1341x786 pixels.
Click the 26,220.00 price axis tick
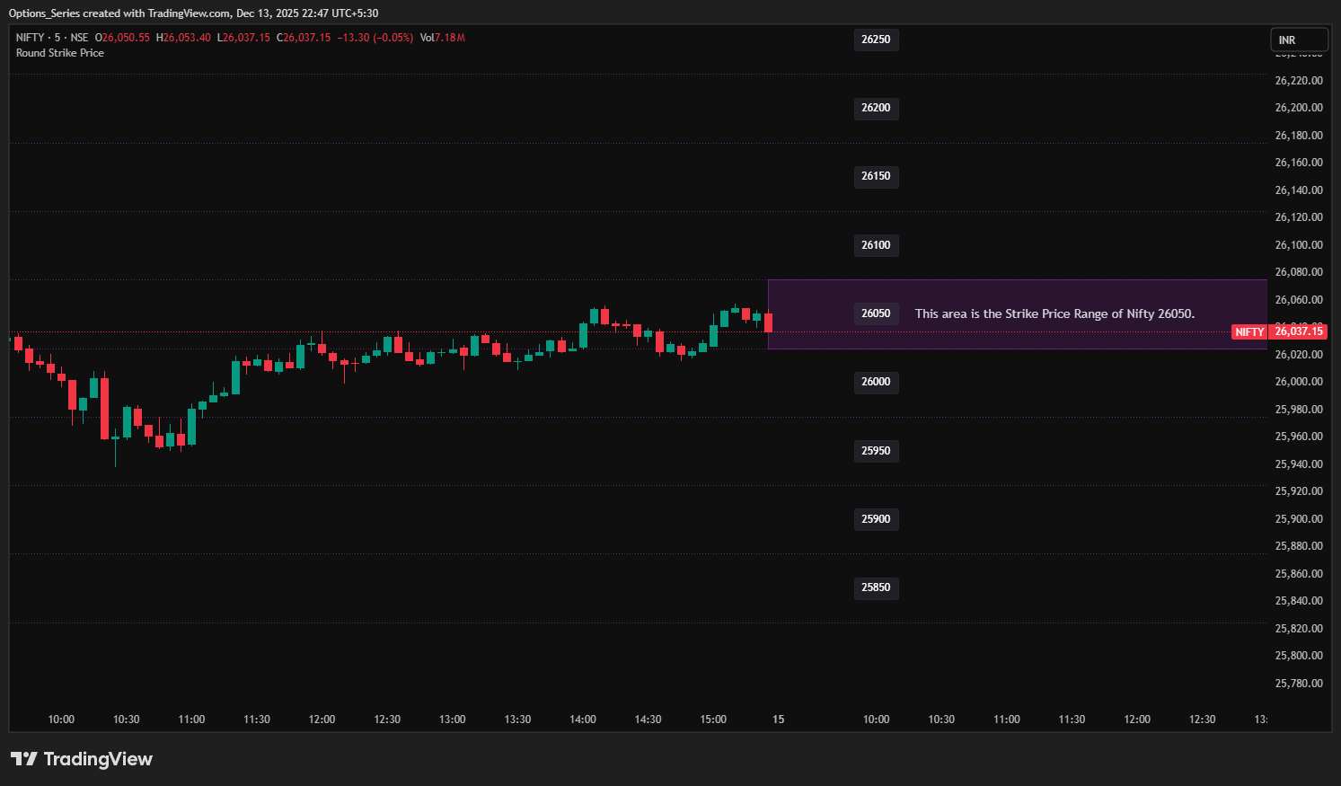coord(1299,81)
